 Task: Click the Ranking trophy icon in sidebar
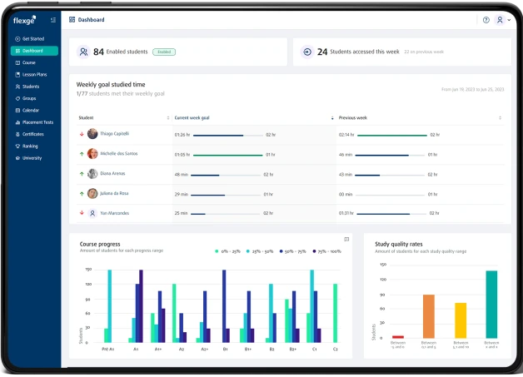tap(17, 146)
